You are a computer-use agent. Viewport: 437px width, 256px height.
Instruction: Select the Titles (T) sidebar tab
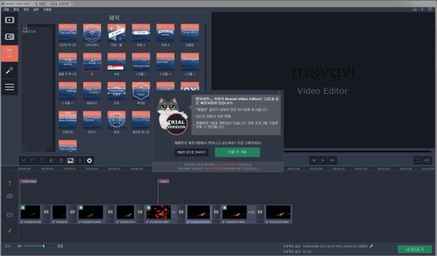click(x=9, y=53)
